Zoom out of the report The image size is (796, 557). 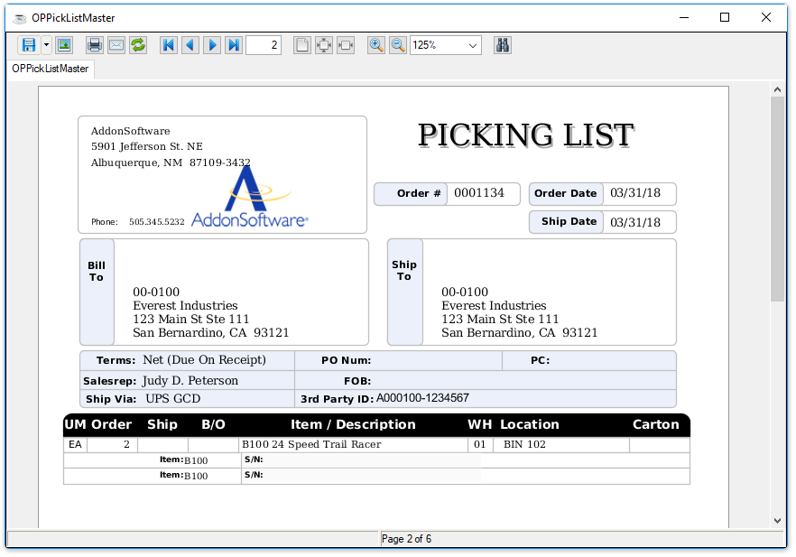click(398, 45)
